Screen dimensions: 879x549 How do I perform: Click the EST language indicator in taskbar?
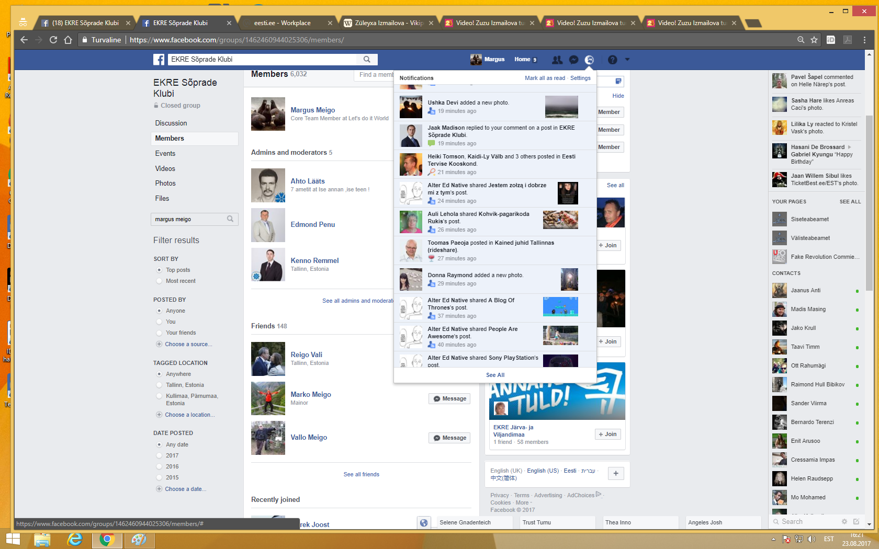[829, 539]
